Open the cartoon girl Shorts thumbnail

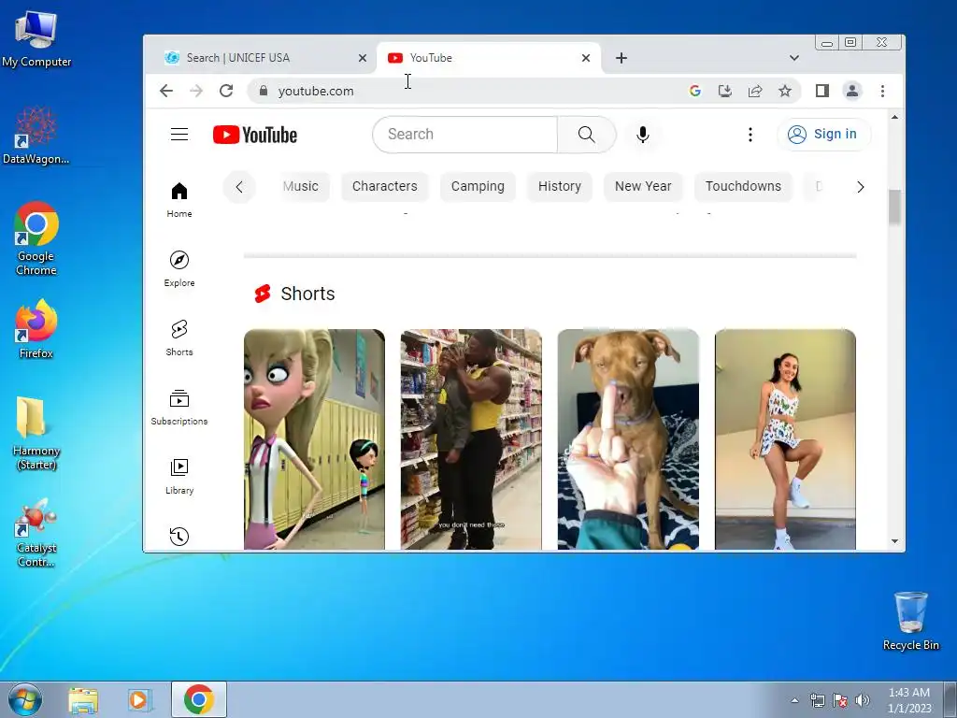coord(314,439)
